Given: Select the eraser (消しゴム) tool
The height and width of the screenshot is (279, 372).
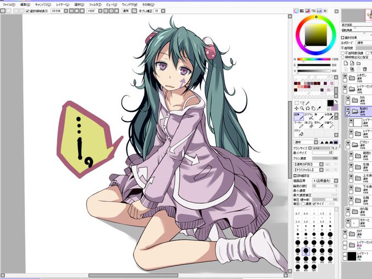Looking at the screenshot, I should [309, 125].
